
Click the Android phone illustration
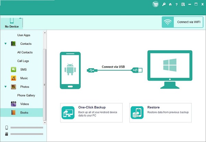[70, 71]
